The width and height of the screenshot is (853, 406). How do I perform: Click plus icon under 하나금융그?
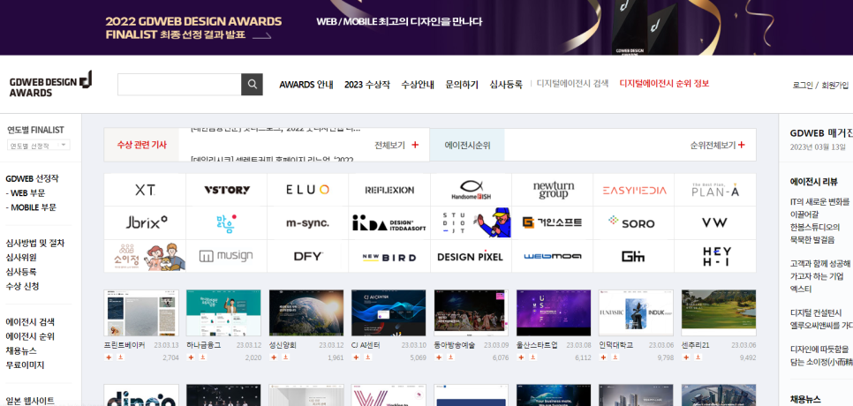[191, 357]
